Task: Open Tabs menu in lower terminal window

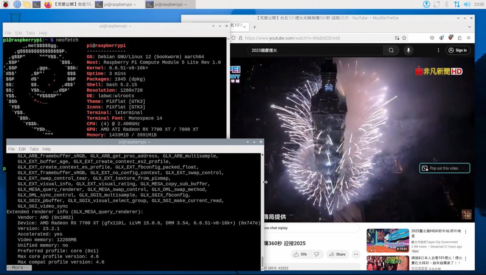Action: click(x=34, y=149)
